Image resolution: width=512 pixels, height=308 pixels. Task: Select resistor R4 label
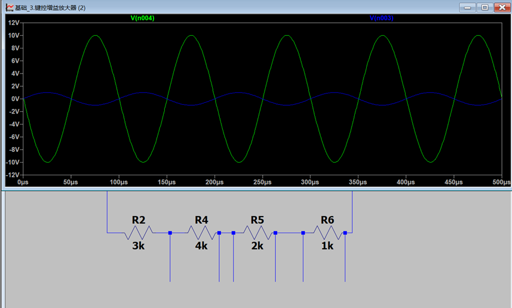coord(201,220)
